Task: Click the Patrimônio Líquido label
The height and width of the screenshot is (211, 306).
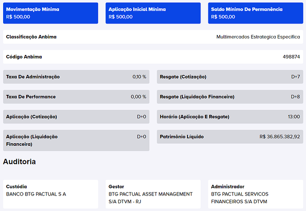Action: (182, 137)
